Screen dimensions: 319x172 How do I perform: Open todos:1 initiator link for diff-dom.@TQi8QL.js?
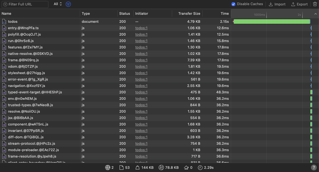click(141, 137)
